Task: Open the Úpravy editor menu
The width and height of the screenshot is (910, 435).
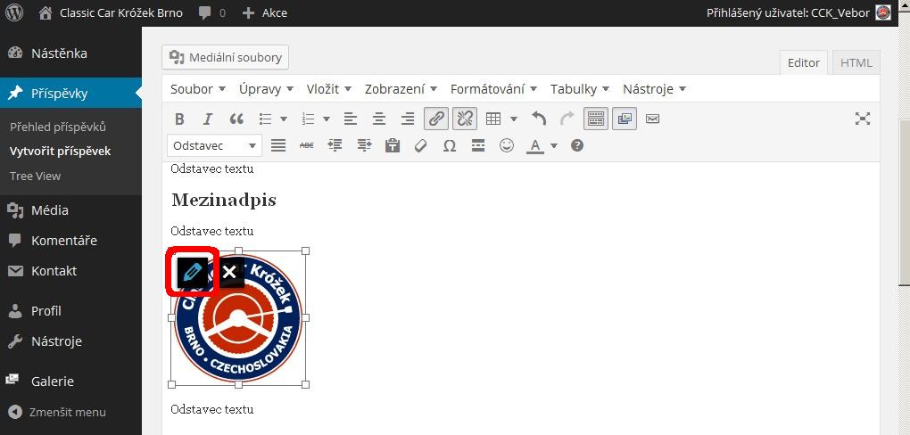Action: point(267,89)
